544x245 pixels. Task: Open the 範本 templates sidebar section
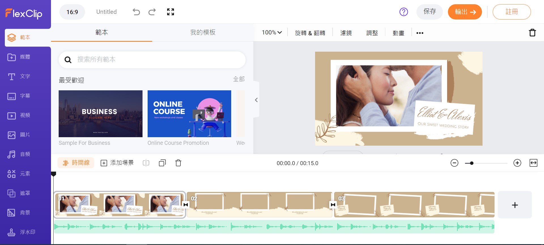coord(28,38)
